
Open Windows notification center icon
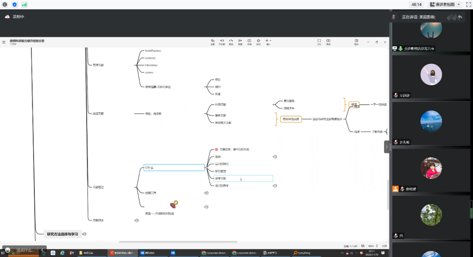click(383, 253)
